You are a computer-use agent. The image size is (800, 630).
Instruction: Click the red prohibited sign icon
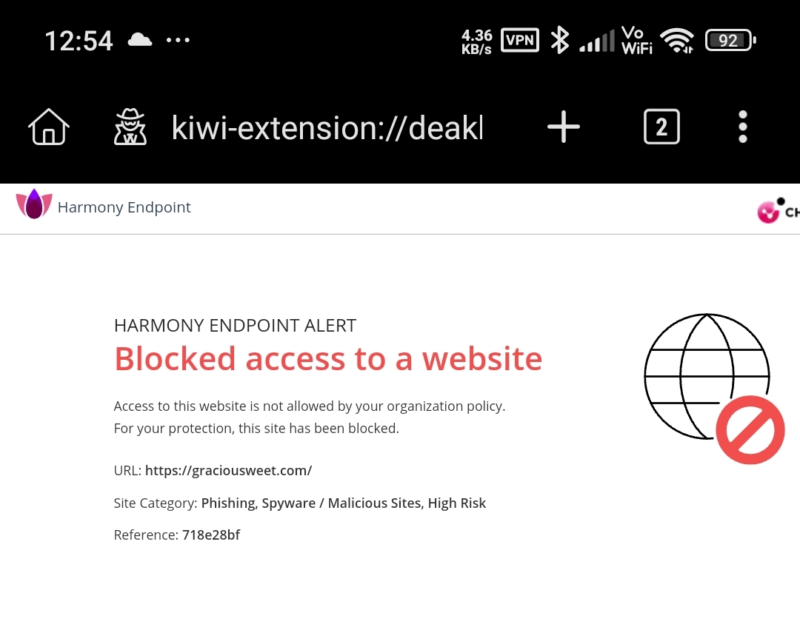click(x=750, y=429)
